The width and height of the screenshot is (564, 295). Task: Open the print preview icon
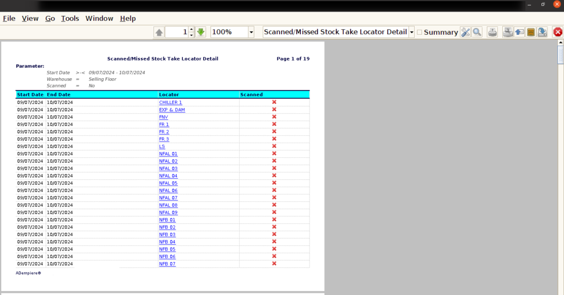point(508,32)
